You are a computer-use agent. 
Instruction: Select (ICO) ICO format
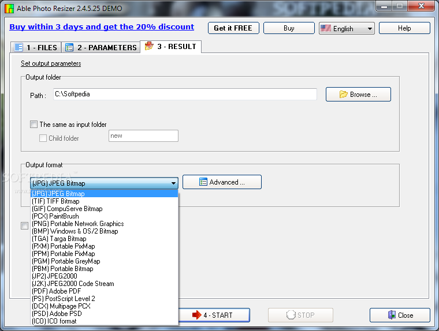coord(104,321)
